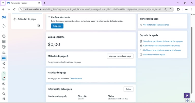
Task: Open the sidebar settings gear icon
Action: point(4,89)
